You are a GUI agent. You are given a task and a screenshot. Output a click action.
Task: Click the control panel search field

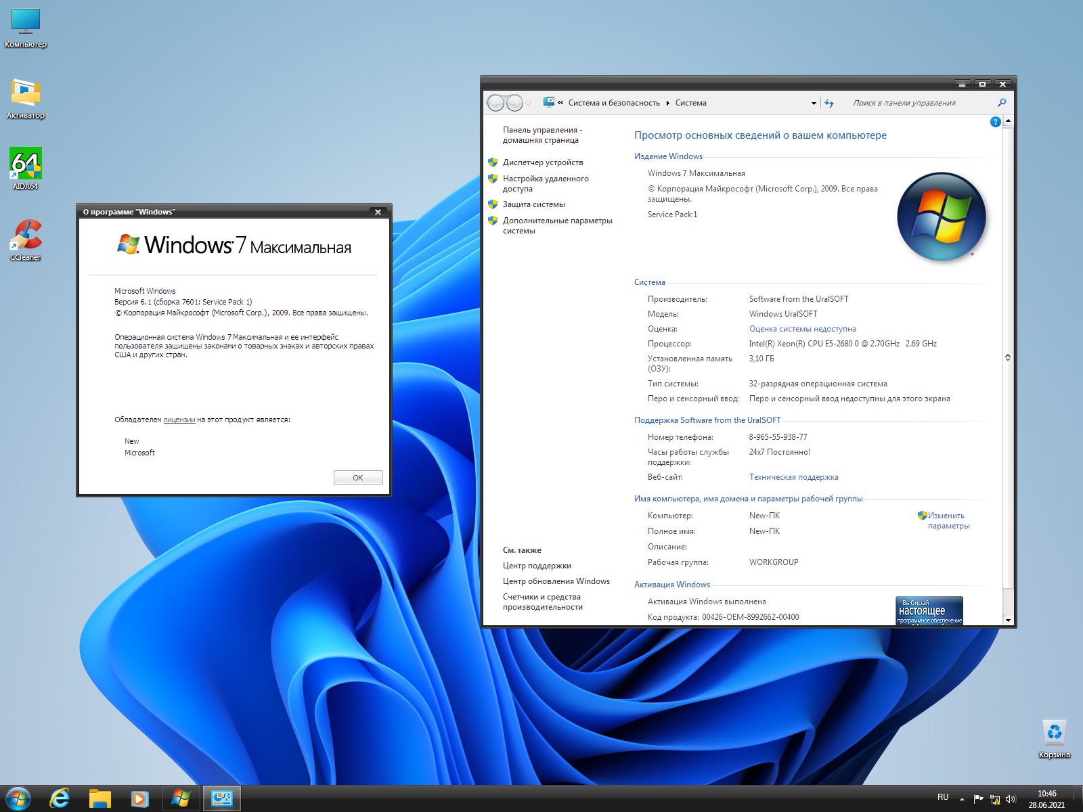coord(922,103)
